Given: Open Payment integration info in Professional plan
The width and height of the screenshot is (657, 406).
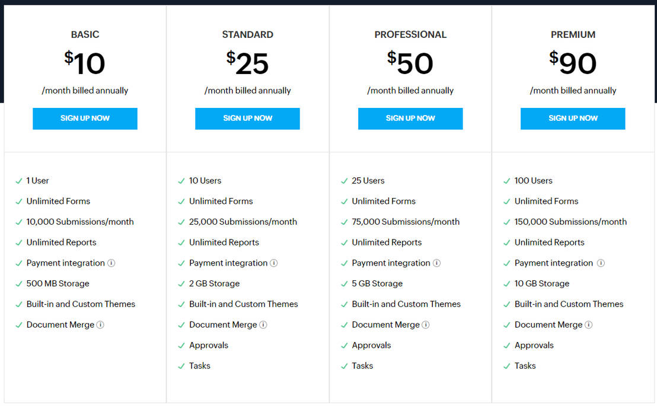Looking at the screenshot, I should 437,263.
